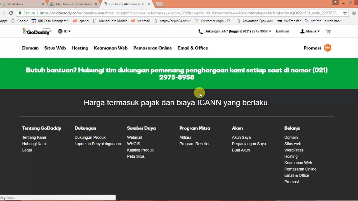Image resolution: width=358 pixels, height=201 pixels.
Task: Open the webmail bookmark
Action: [x=140, y=21]
